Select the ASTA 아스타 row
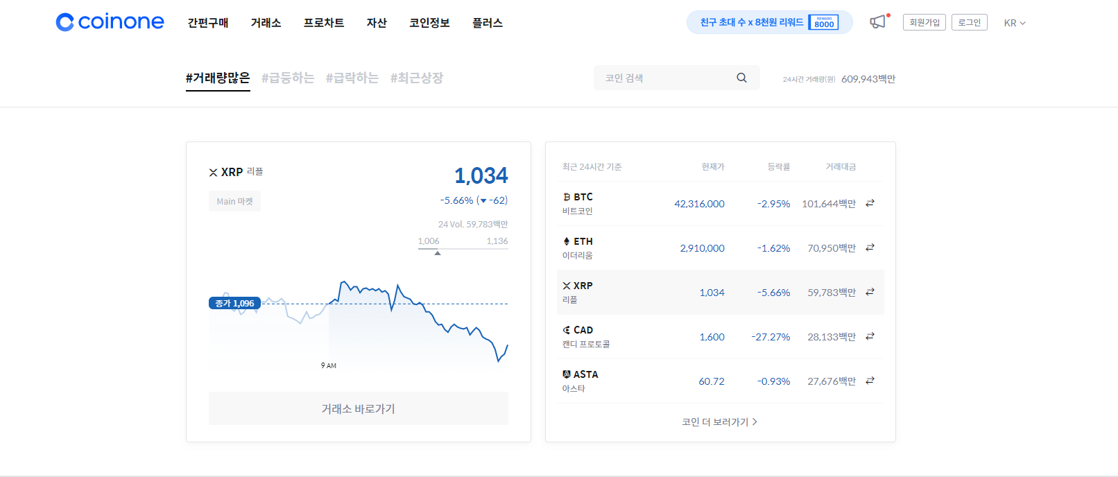Image resolution: width=1118 pixels, height=477 pixels. click(x=721, y=381)
